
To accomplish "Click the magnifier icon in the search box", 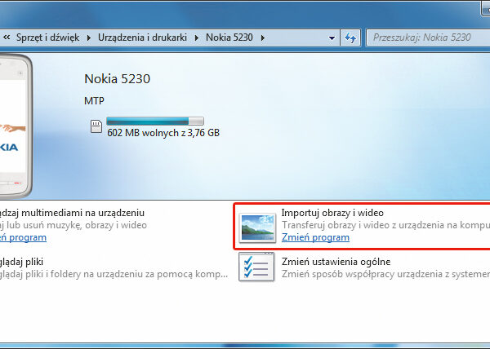I will [x=485, y=38].
